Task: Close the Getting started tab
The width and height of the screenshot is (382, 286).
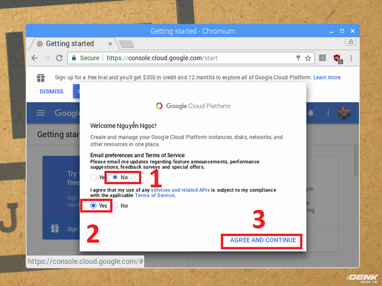Action: [110, 44]
